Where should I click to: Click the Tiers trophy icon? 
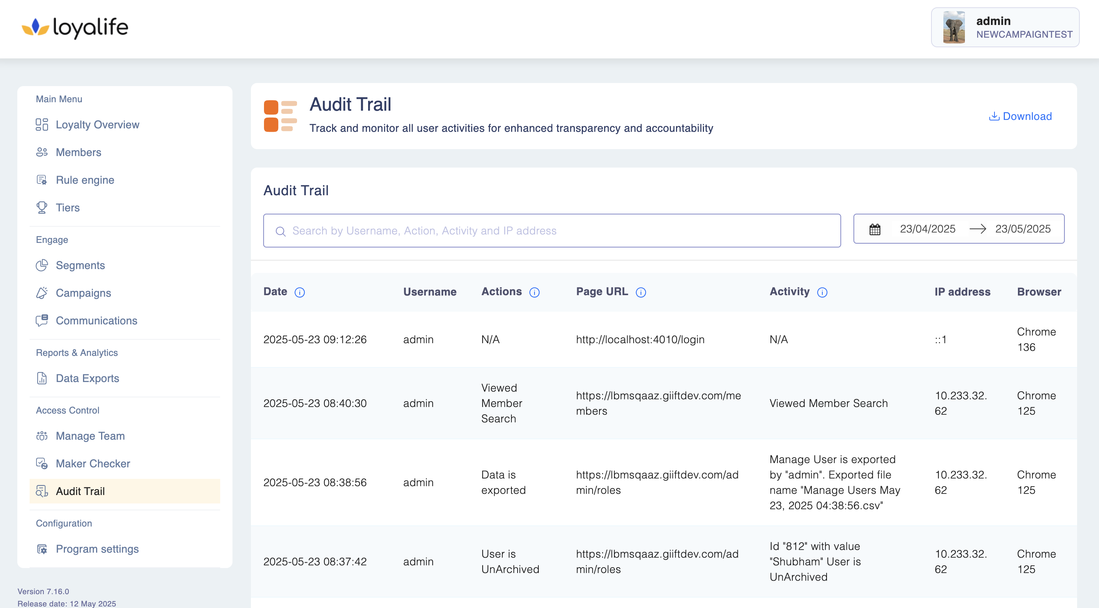click(x=42, y=208)
